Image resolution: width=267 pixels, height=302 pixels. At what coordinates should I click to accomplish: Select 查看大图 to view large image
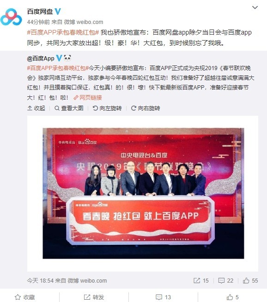click(x=69, y=108)
